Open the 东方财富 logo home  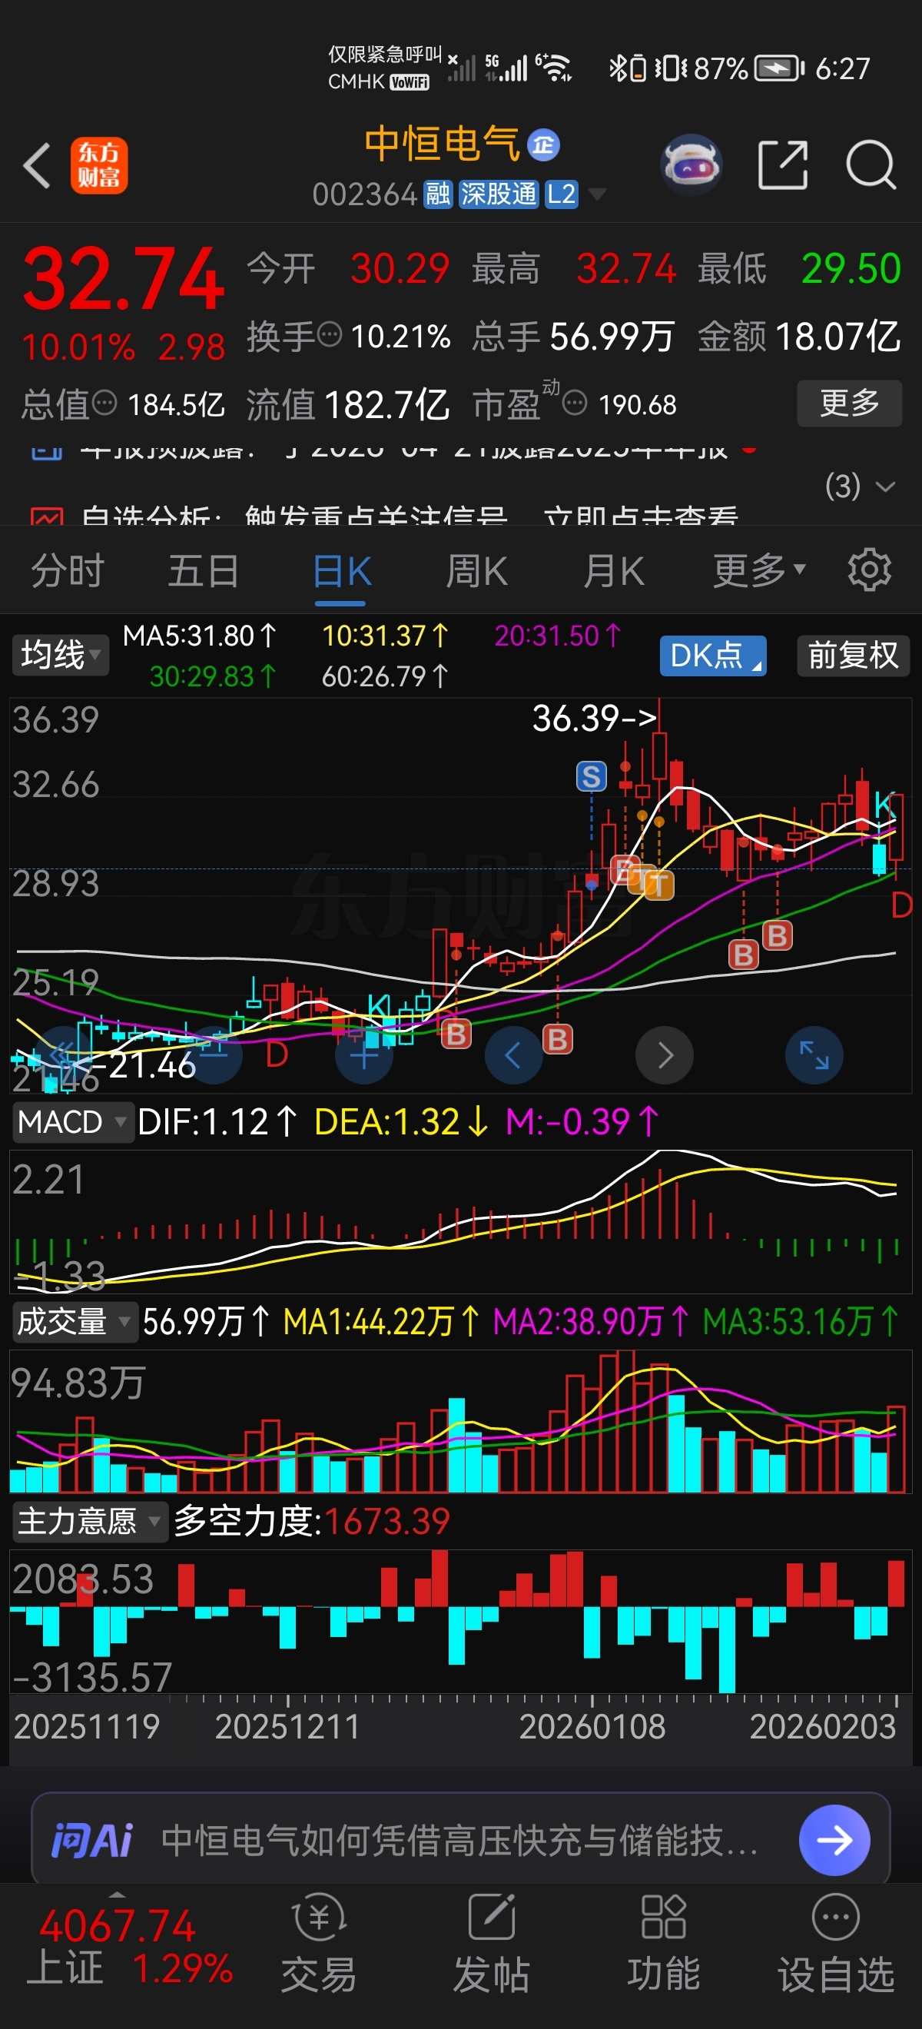[x=99, y=165]
